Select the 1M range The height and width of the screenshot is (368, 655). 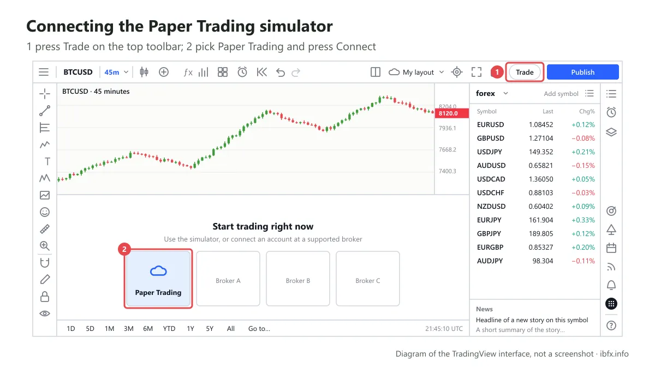coord(109,329)
